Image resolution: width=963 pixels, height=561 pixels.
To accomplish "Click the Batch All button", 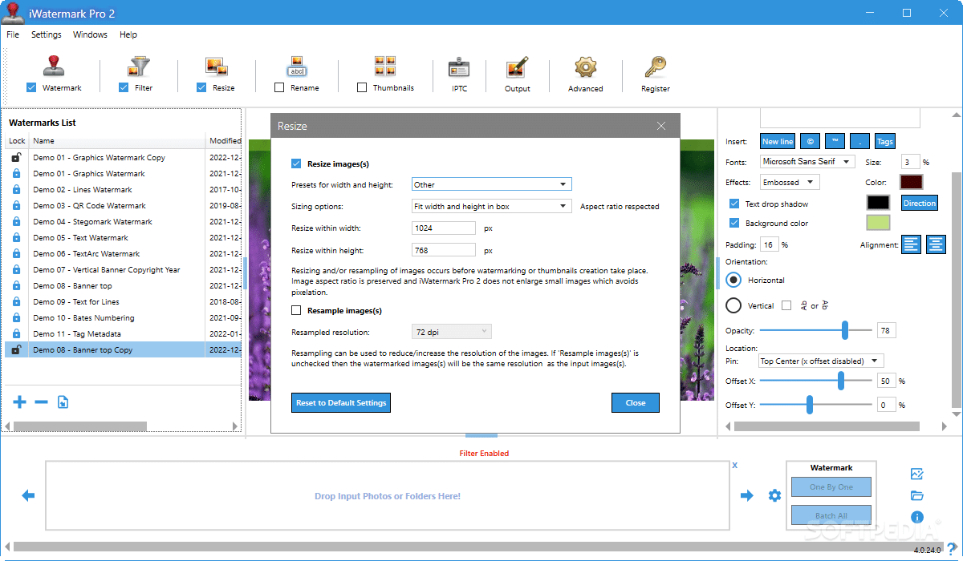I will click(x=831, y=515).
